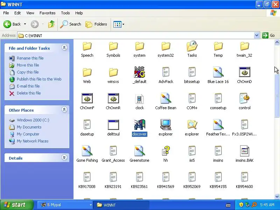The height and width of the screenshot is (210, 280).
Task: Expand the Details panel
Action: [64, 157]
